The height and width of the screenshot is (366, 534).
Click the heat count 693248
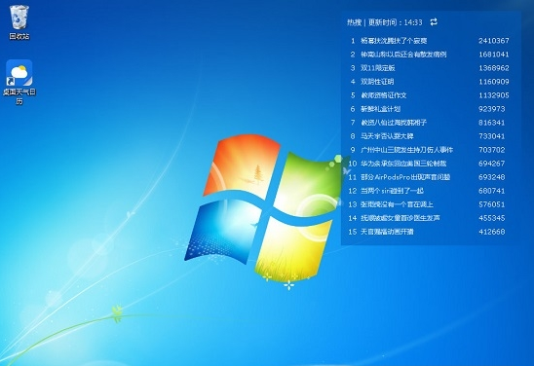492,177
